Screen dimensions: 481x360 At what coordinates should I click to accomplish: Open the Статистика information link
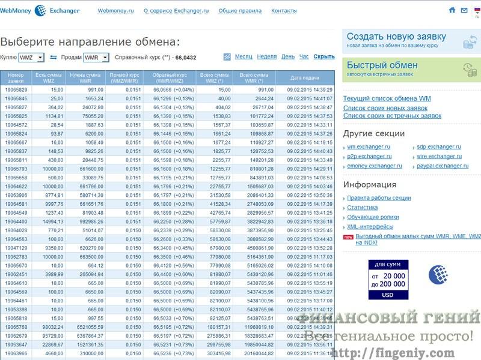point(362,208)
